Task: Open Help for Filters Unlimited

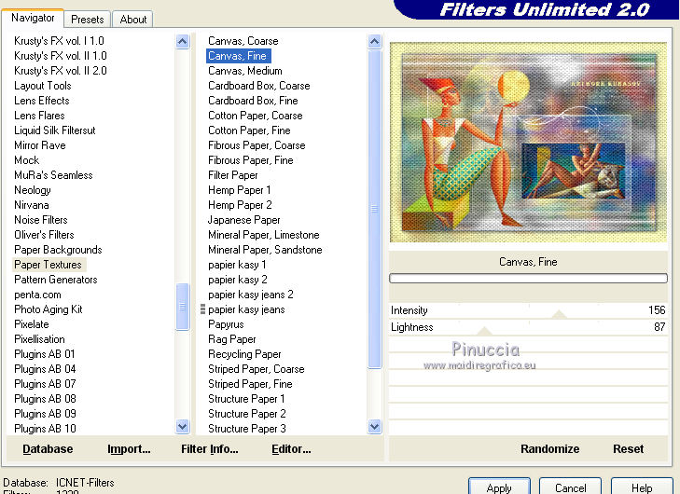Action: tap(642, 487)
